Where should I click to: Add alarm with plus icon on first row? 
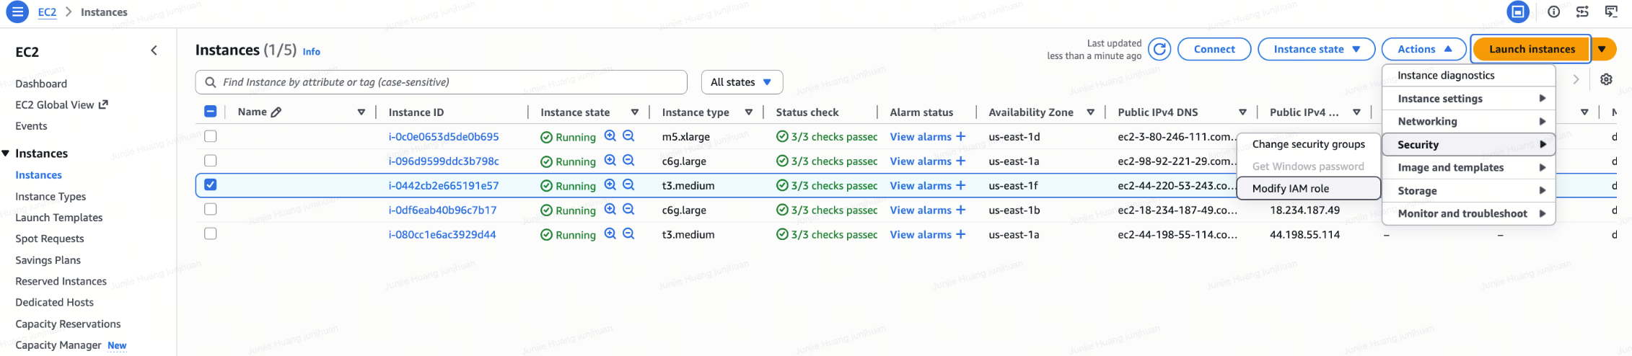pyautogui.click(x=960, y=136)
